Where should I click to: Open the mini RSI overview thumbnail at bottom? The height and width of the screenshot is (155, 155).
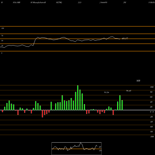point(77,148)
